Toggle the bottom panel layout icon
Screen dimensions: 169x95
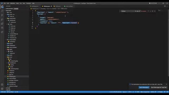point(152,3)
